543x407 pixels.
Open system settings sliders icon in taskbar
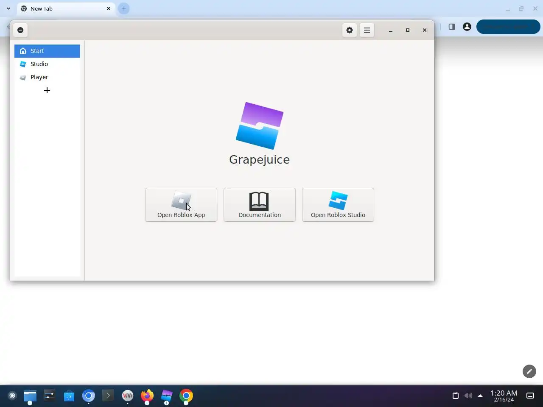[x=50, y=396]
